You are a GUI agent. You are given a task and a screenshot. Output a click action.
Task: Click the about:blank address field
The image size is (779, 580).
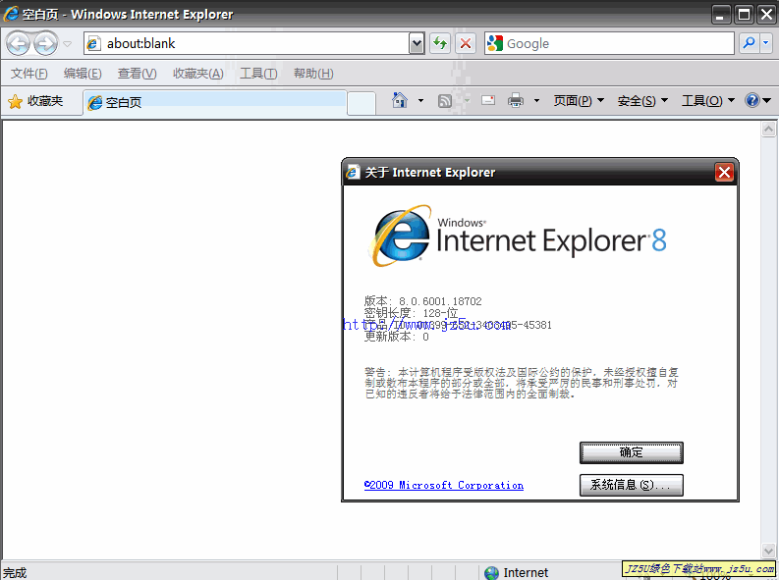pos(247,43)
